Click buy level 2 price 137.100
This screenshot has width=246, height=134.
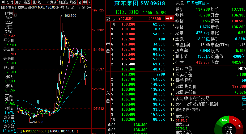click(128, 79)
